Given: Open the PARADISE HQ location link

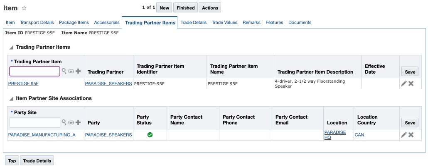Looking at the screenshot, I should pos(335,135).
